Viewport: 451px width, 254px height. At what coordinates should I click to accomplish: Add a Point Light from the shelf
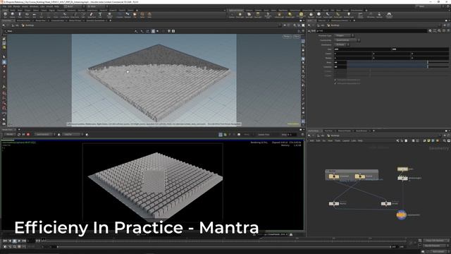pyautogui.click(x=240, y=15)
